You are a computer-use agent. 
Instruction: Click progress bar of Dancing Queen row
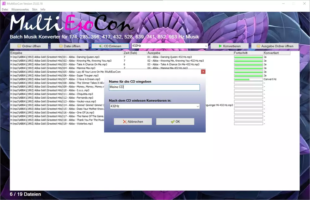click(x=249, y=57)
